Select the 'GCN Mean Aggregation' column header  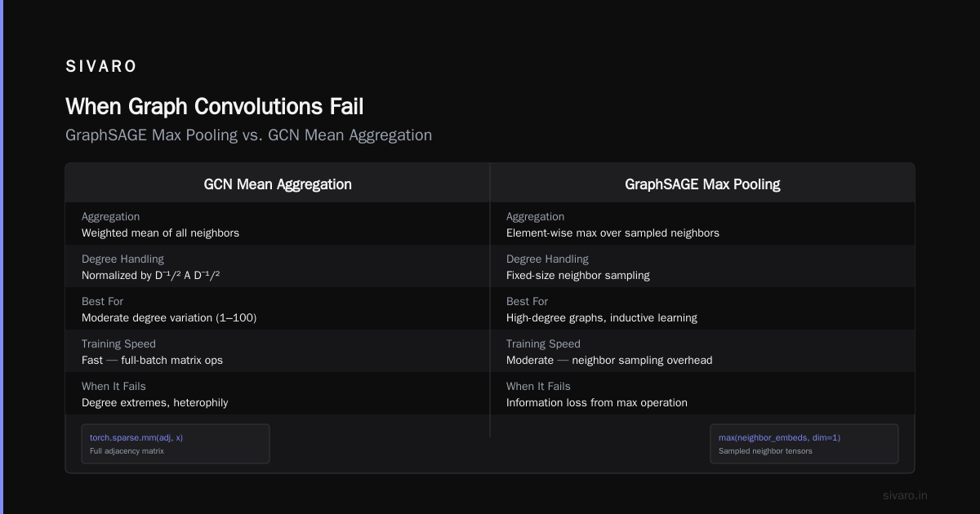278,184
